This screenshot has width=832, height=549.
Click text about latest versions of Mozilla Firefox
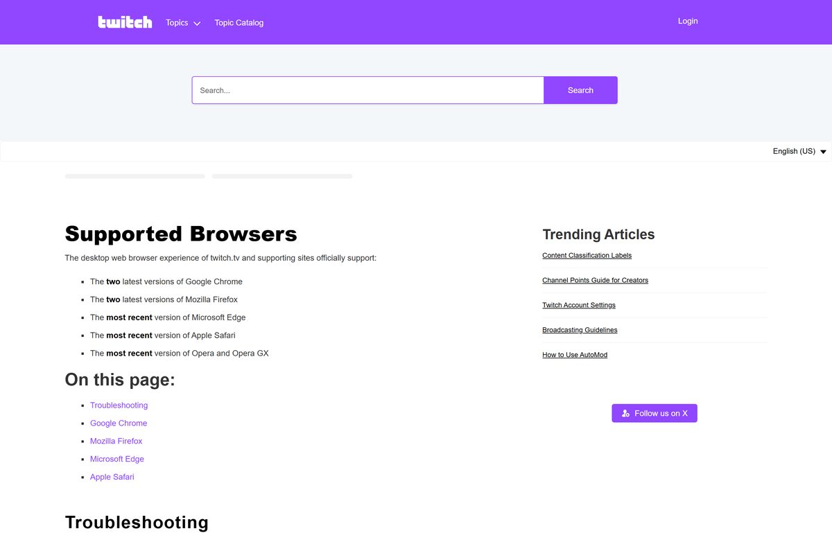coord(164,300)
